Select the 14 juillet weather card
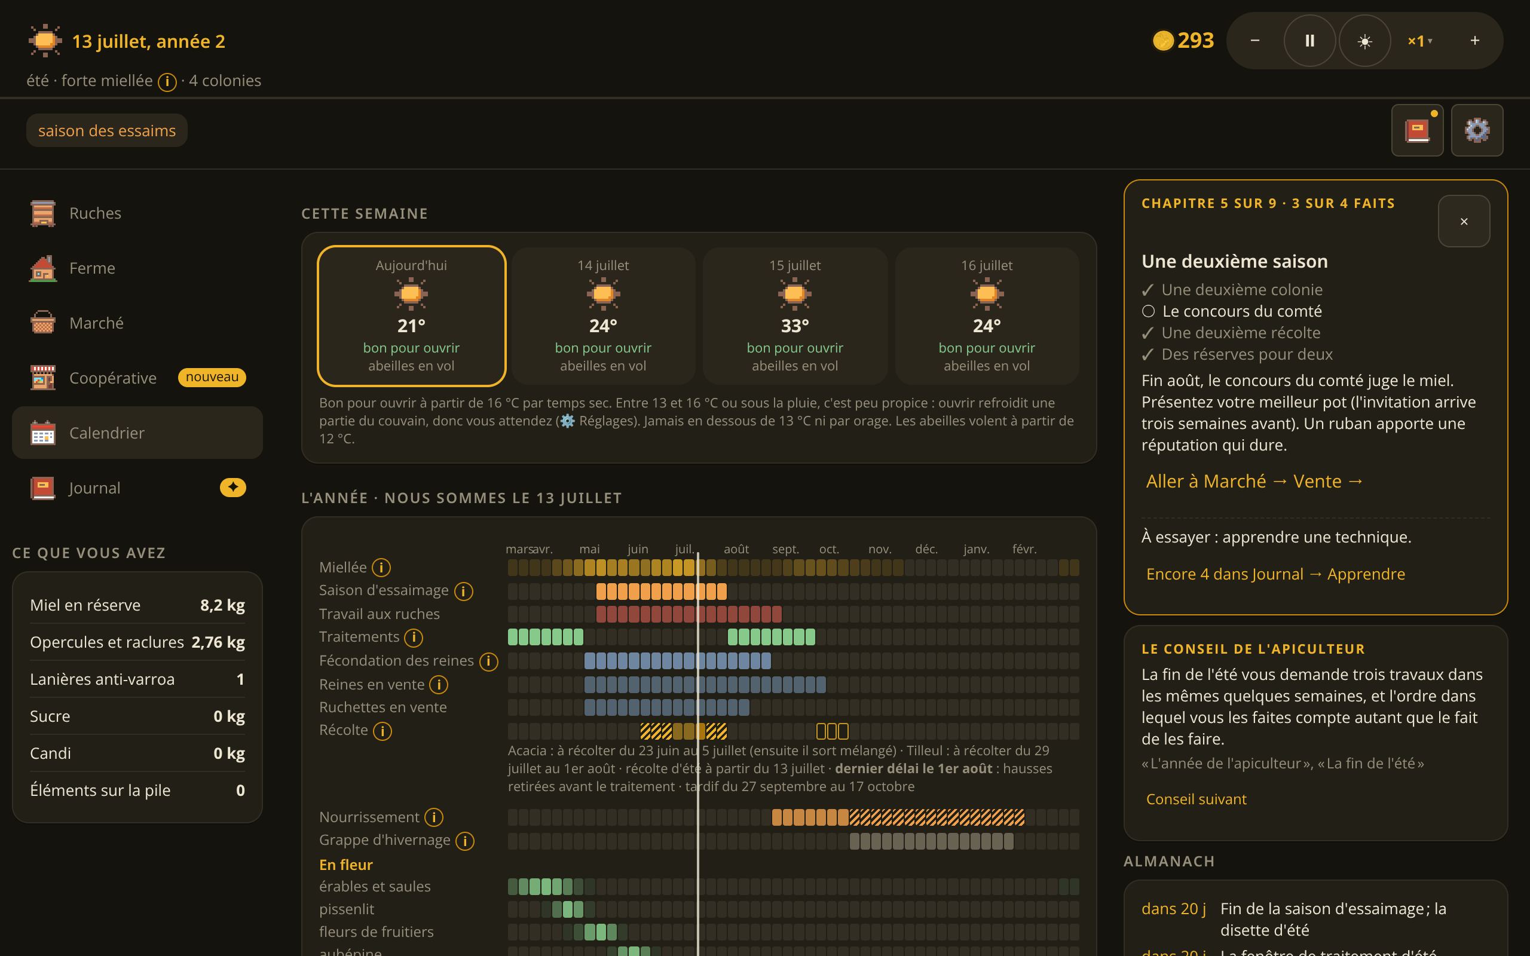 coord(603,315)
